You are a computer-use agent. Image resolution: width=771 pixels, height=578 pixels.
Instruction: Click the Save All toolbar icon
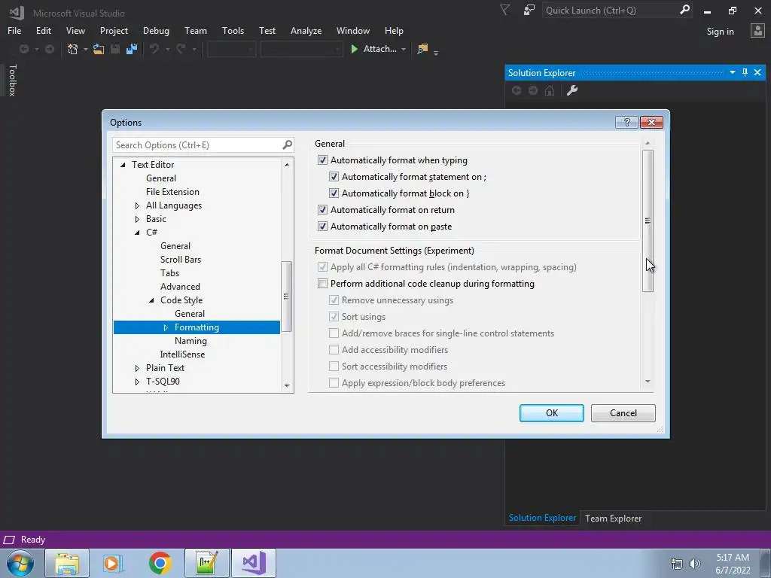click(131, 49)
